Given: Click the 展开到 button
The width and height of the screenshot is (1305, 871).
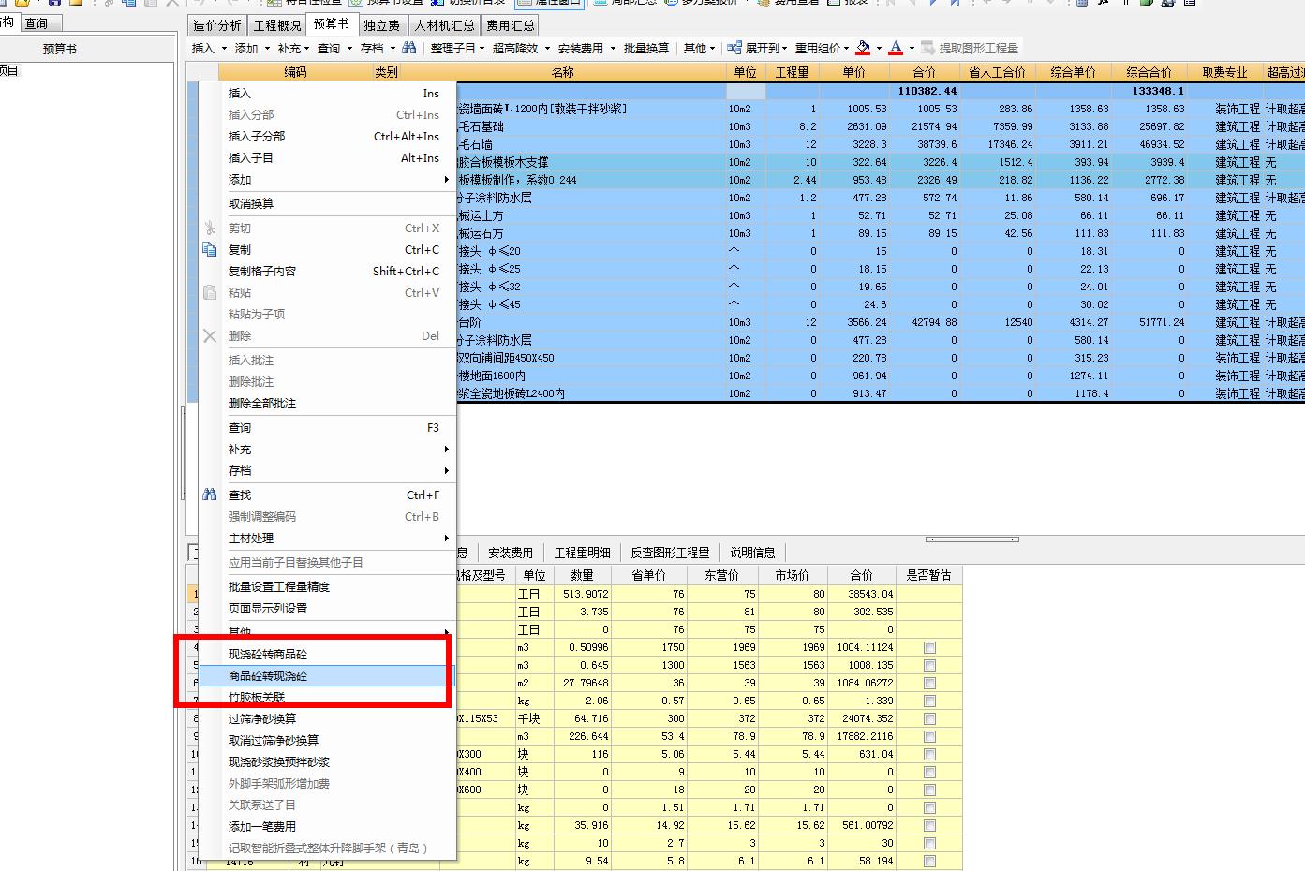Looking at the screenshot, I should (x=756, y=48).
